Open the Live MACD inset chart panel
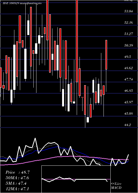The height and width of the screenshot is (193, 138). (x=76, y=179)
